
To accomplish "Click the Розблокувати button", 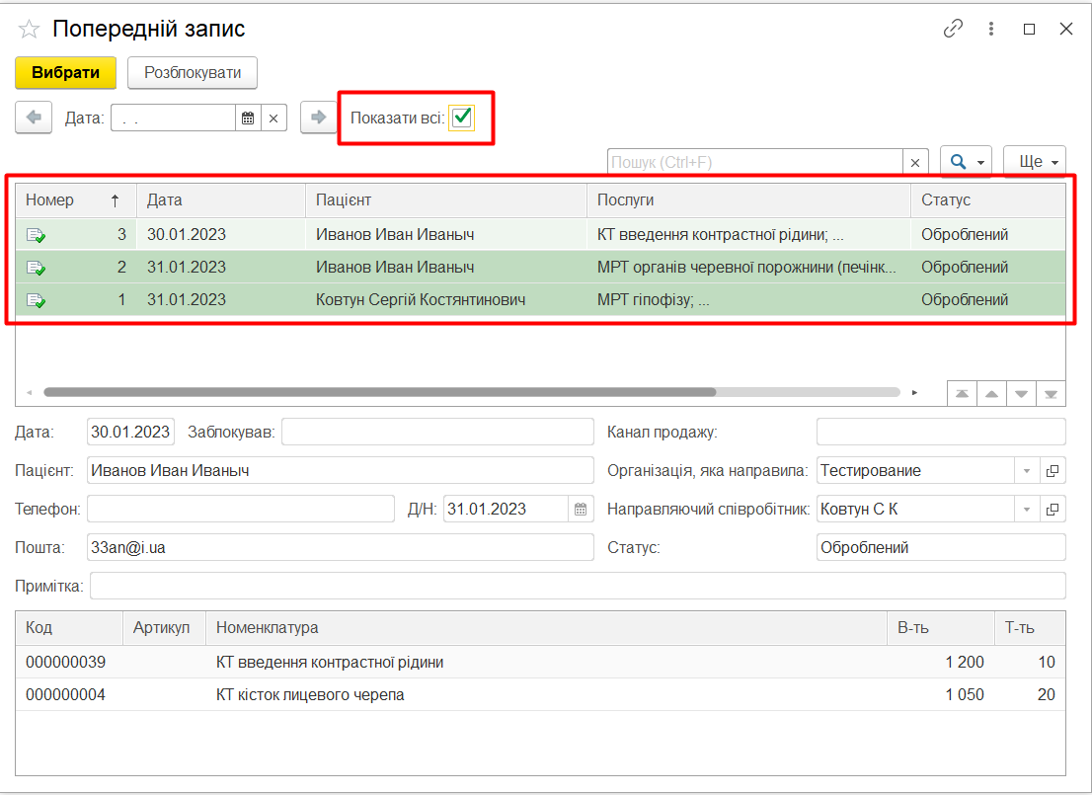I will [x=193, y=73].
